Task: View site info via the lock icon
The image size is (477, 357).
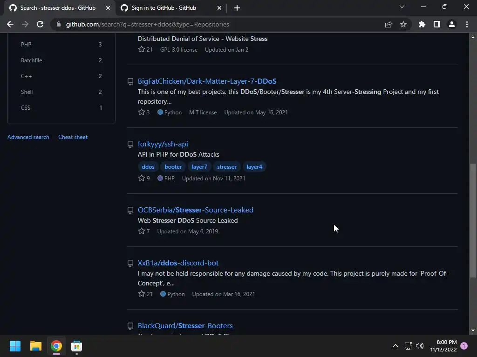Action: 59,24
